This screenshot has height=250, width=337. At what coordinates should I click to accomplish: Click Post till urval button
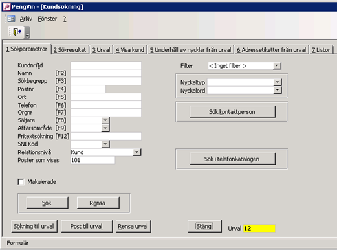tap(87, 226)
